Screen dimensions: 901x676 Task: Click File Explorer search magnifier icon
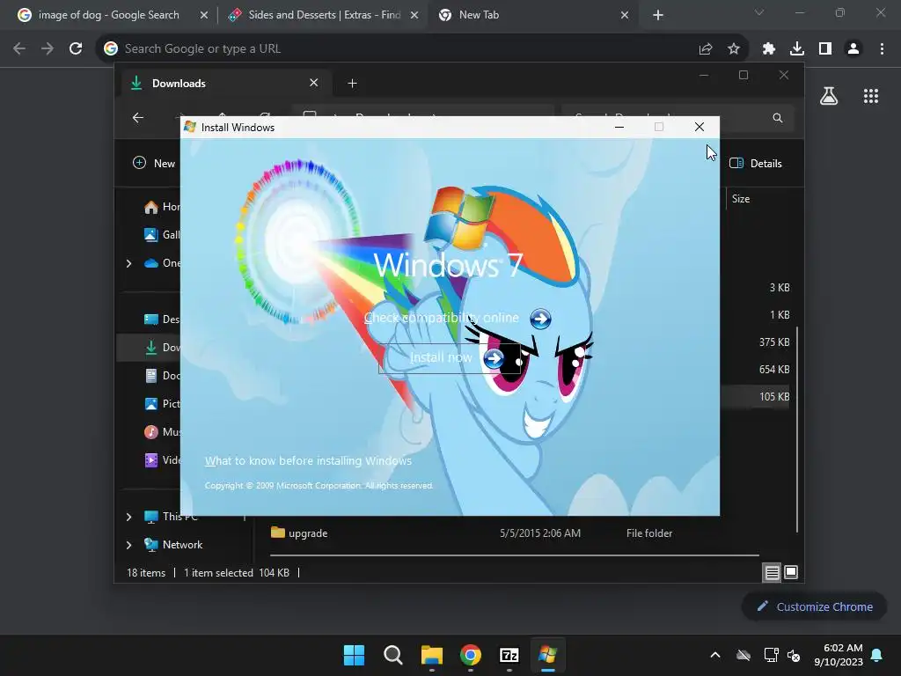778,118
